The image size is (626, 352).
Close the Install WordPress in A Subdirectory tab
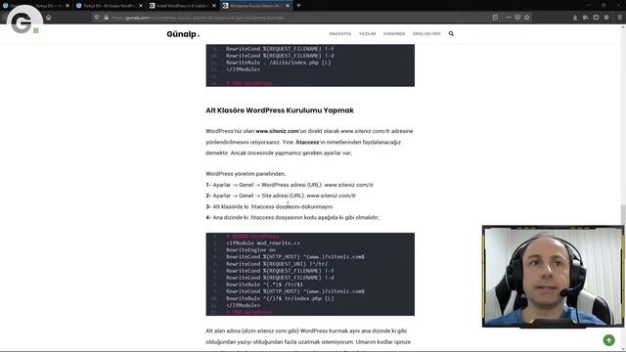point(214,6)
